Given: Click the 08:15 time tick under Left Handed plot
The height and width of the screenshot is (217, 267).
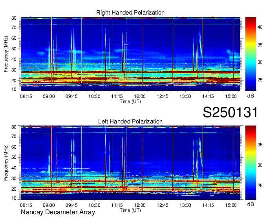Looking at the screenshot, I should pyautogui.click(x=26, y=205).
